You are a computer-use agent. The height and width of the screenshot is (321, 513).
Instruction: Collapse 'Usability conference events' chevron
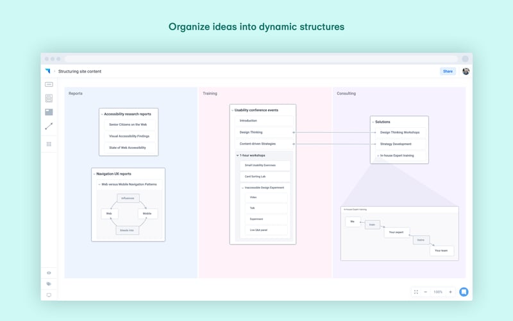click(233, 110)
